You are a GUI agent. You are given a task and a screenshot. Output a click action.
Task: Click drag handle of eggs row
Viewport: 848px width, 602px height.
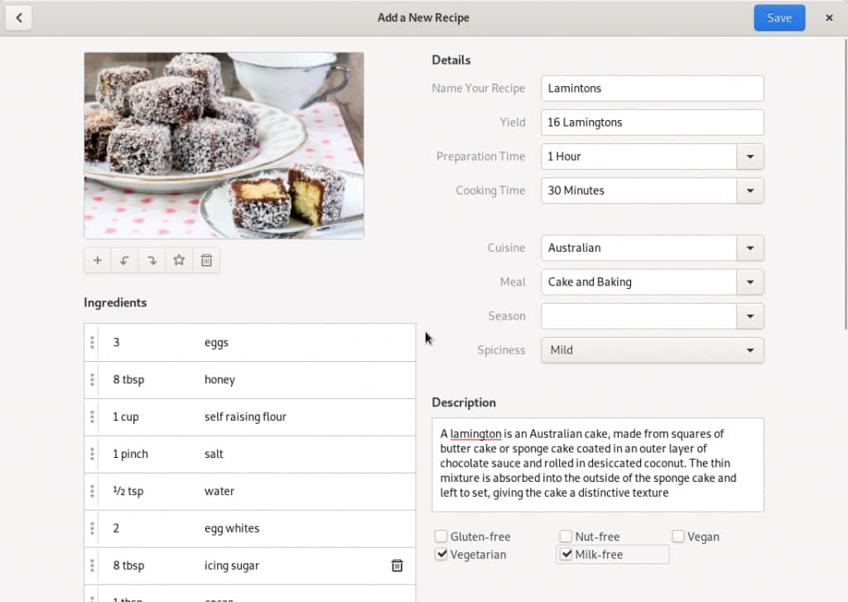pyautogui.click(x=92, y=342)
